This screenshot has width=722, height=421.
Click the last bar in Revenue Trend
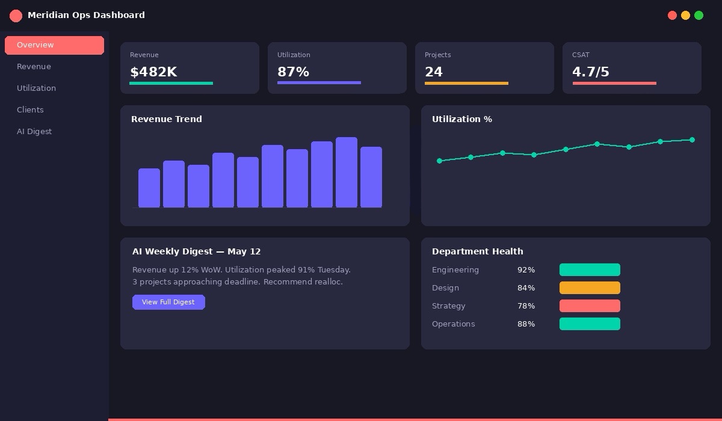[x=371, y=177]
